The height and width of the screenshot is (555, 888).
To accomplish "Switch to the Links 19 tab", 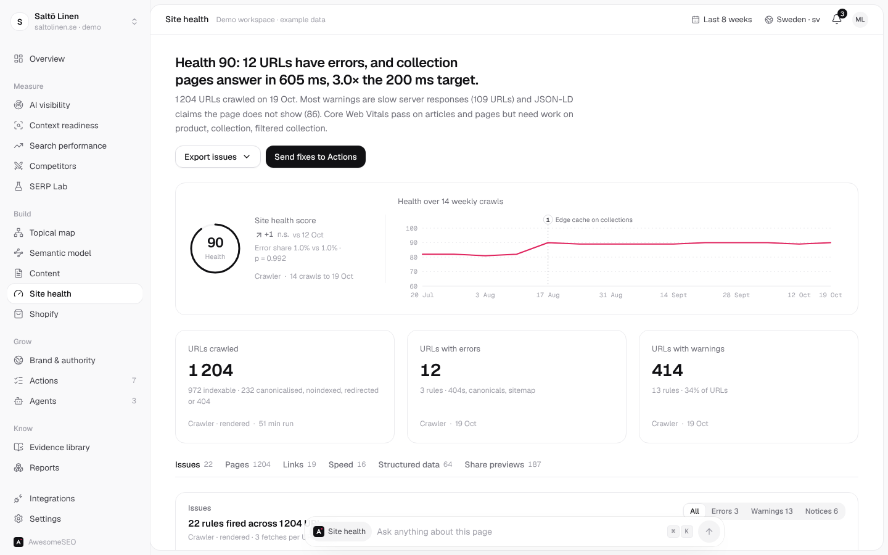I will click(x=300, y=464).
